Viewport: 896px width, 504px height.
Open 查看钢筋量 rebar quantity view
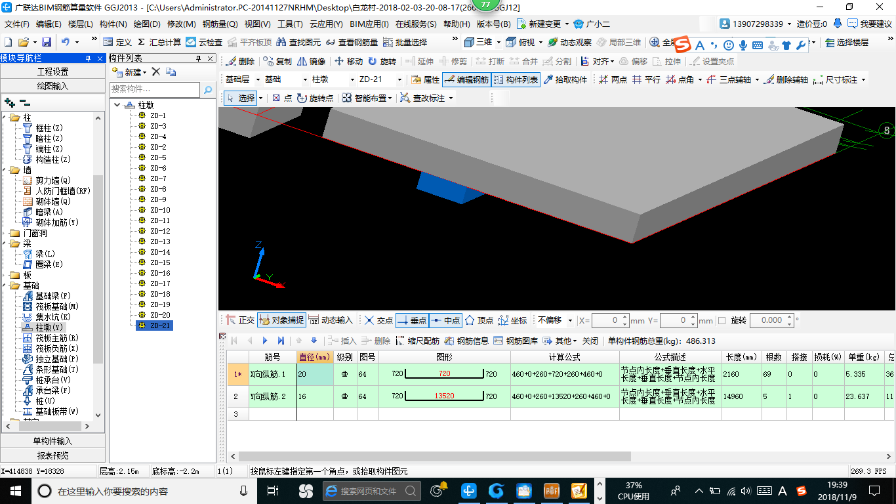click(352, 42)
